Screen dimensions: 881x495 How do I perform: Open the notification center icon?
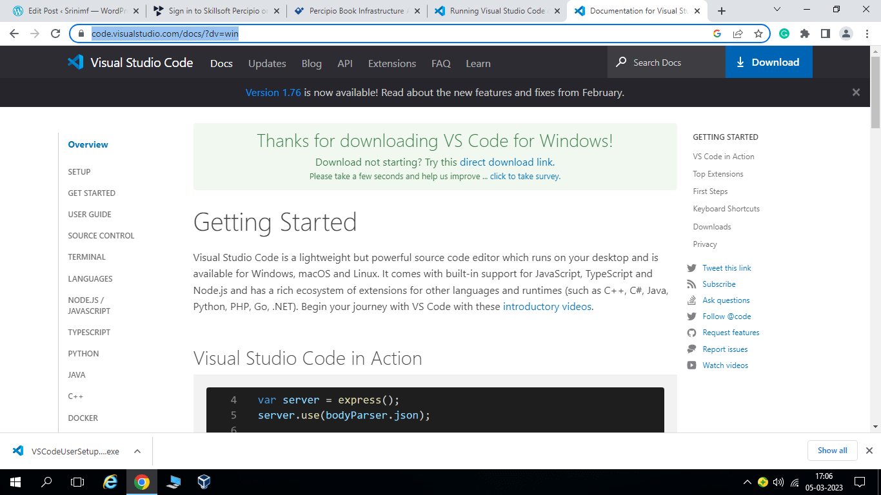(860, 481)
